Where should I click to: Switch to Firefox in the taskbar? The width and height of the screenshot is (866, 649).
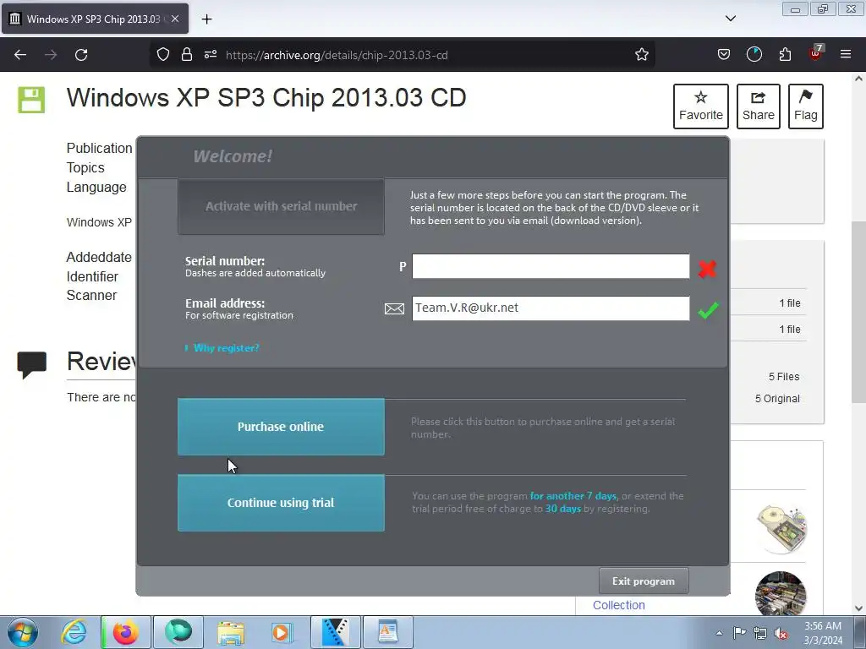click(x=126, y=632)
